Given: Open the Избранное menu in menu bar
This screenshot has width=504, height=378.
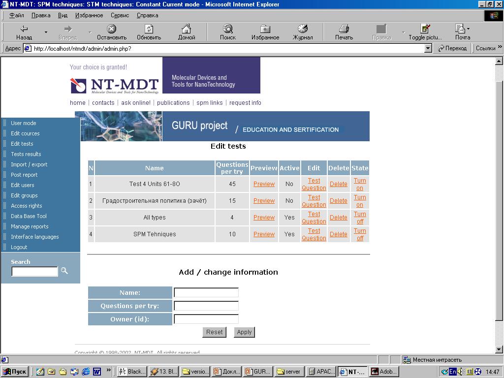Looking at the screenshot, I should [x=89, y=15].
